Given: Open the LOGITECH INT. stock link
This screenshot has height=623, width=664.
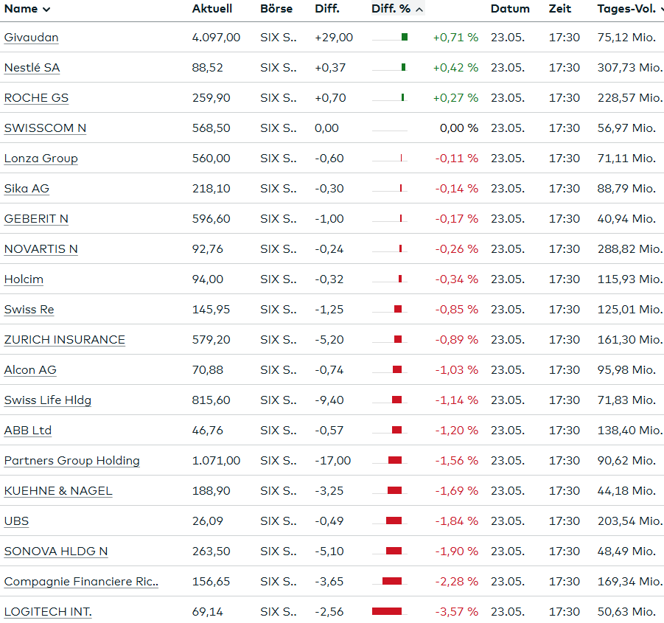Looking at the screenshot, I should tap(48, 611).
